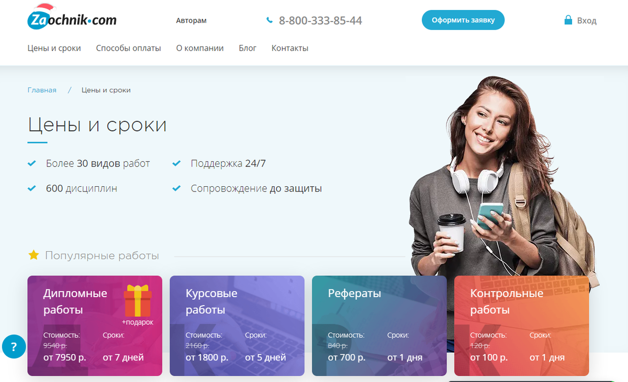
Task: Call the 8-800-333-85-44 phone link
Action: click(320, 20)
